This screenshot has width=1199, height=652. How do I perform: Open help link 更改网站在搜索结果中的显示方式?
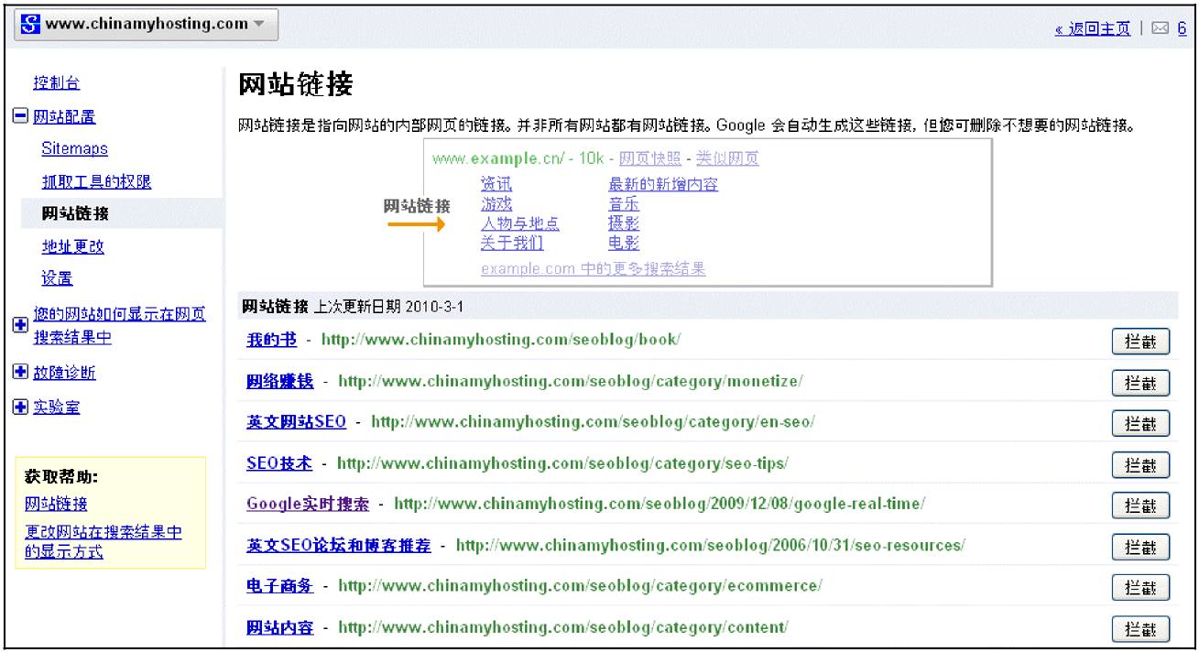click(x=103, y=542)
